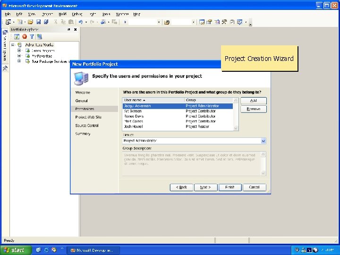Image resolution: width=340 pixels, height=255 pixels.
Task: Click down arrow of group description scrollbar
Action: pyautogui.click(x=263, y=173)
